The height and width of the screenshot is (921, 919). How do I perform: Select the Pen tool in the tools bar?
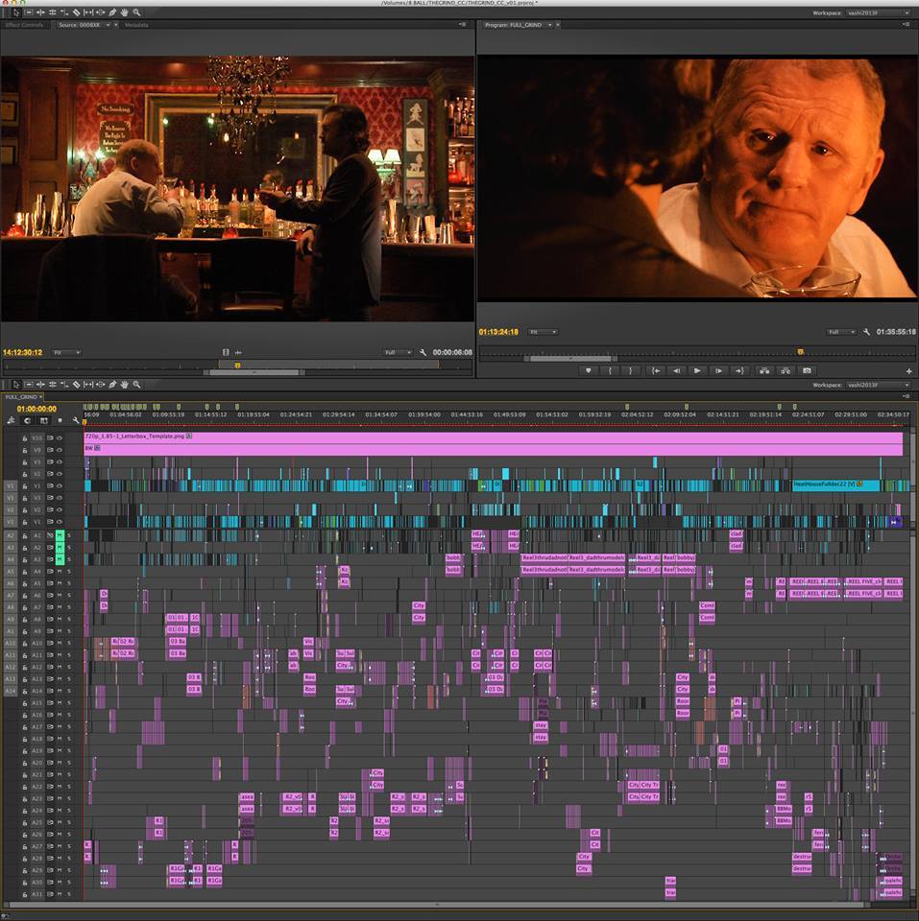pos(111,387)
